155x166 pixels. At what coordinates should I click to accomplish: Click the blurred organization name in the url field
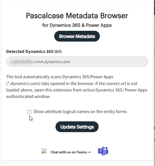[x=21, y=62]
